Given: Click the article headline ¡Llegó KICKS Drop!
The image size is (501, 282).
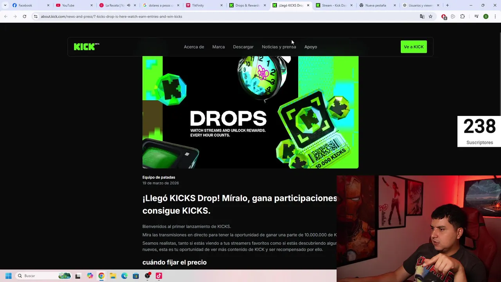Looking at the screenshot, I should coord(240,204).
